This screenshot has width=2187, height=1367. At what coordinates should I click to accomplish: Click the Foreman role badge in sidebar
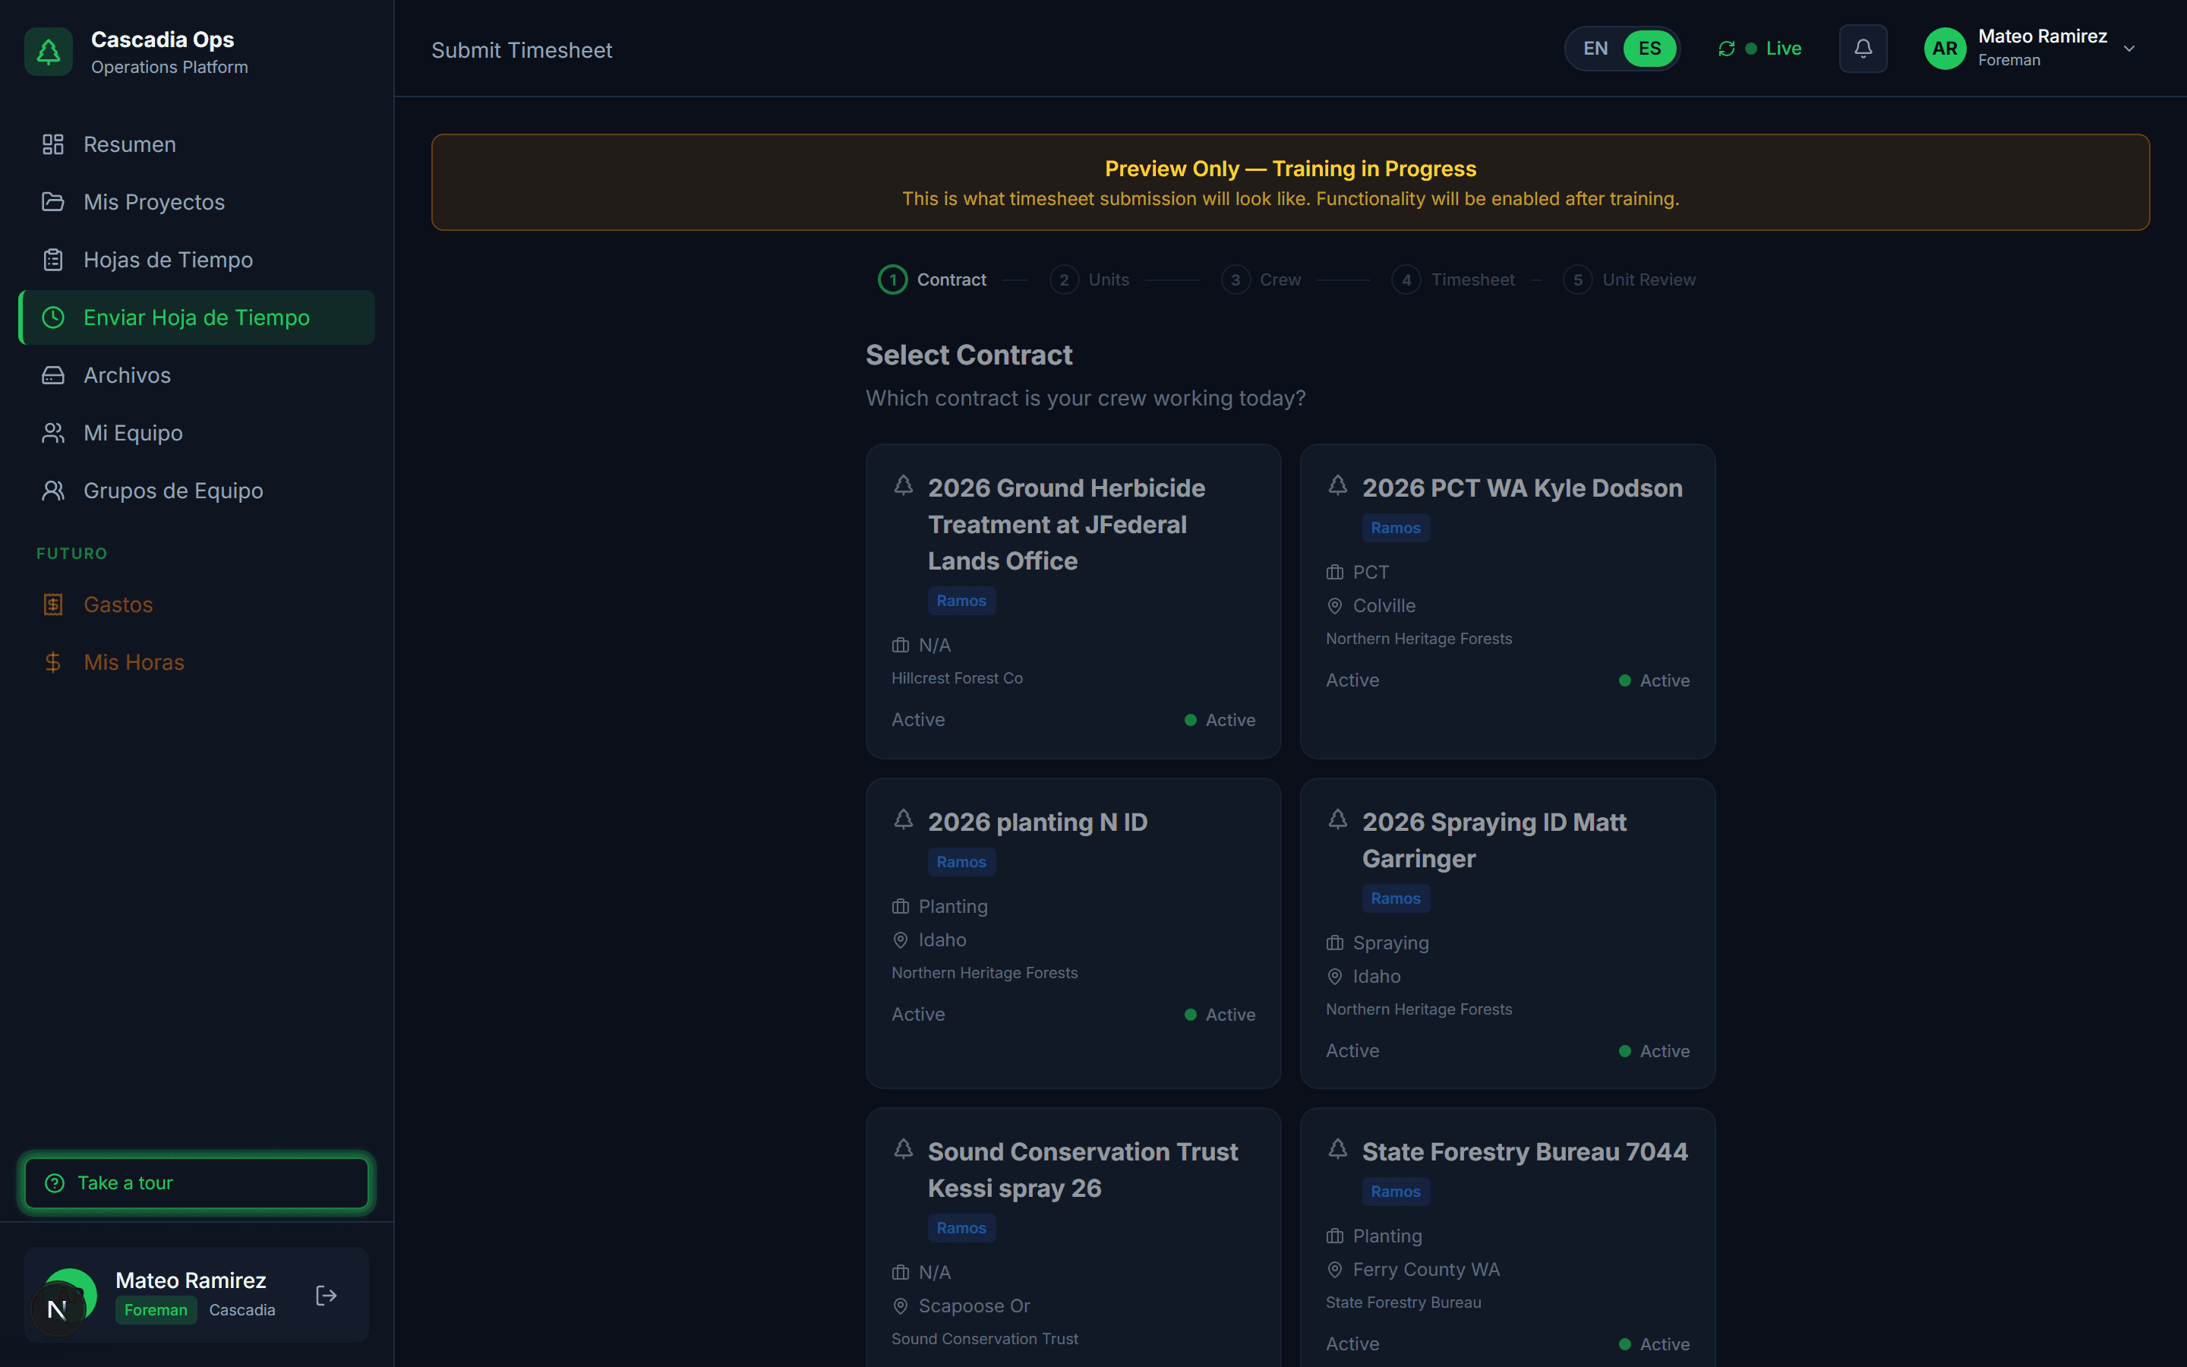[156, 1310]
